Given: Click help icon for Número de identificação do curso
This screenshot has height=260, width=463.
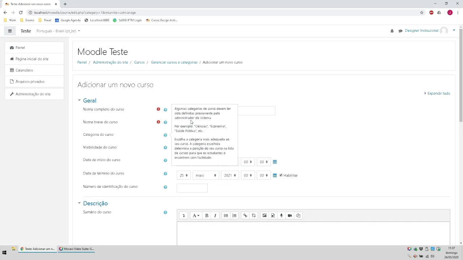Looking at the screenshot, I should tap(165, 187).
